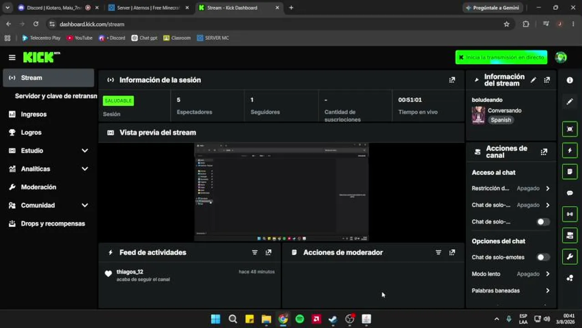Switch to the Discord browser tab
Viewport: 582px width, 328px height.
(x=58, y=8)
